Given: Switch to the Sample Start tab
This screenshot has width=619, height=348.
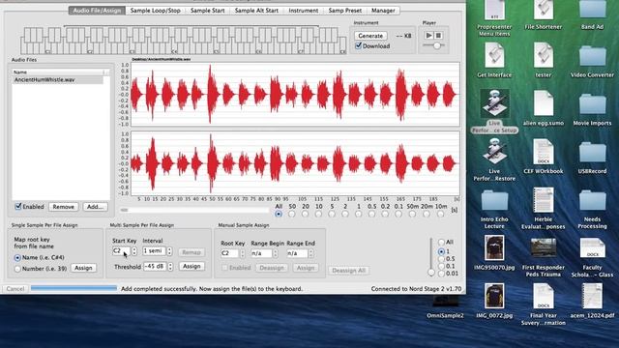Looking at the screenshot, I should (x=207, y=11).
